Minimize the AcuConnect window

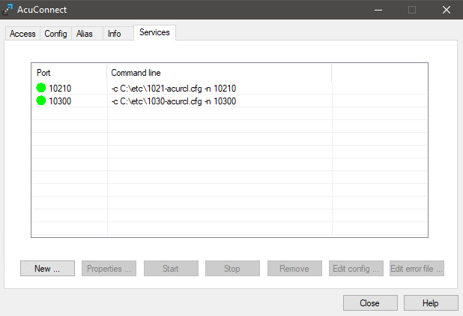377,10
